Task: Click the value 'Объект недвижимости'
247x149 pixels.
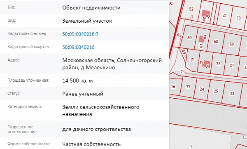Action: coord(91,7)
